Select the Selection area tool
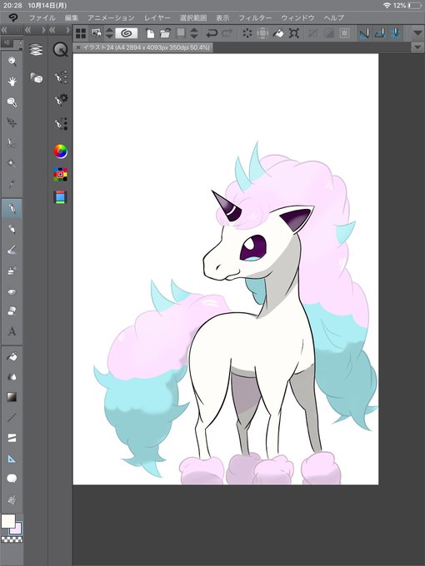This screenshot has width=425, height=566. 12,143
